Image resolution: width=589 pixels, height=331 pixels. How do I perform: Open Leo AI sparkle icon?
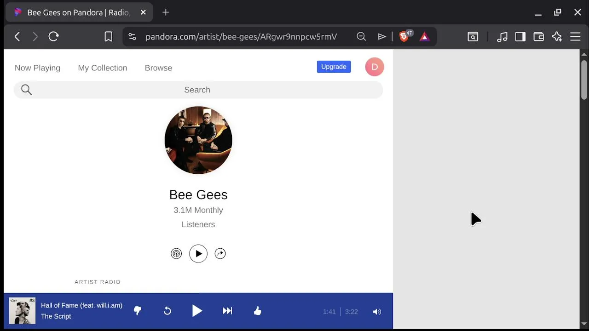[557, 37]
